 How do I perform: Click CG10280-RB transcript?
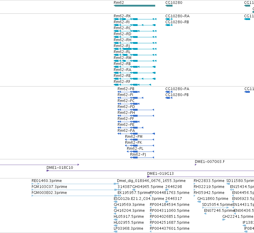point(169,25)
